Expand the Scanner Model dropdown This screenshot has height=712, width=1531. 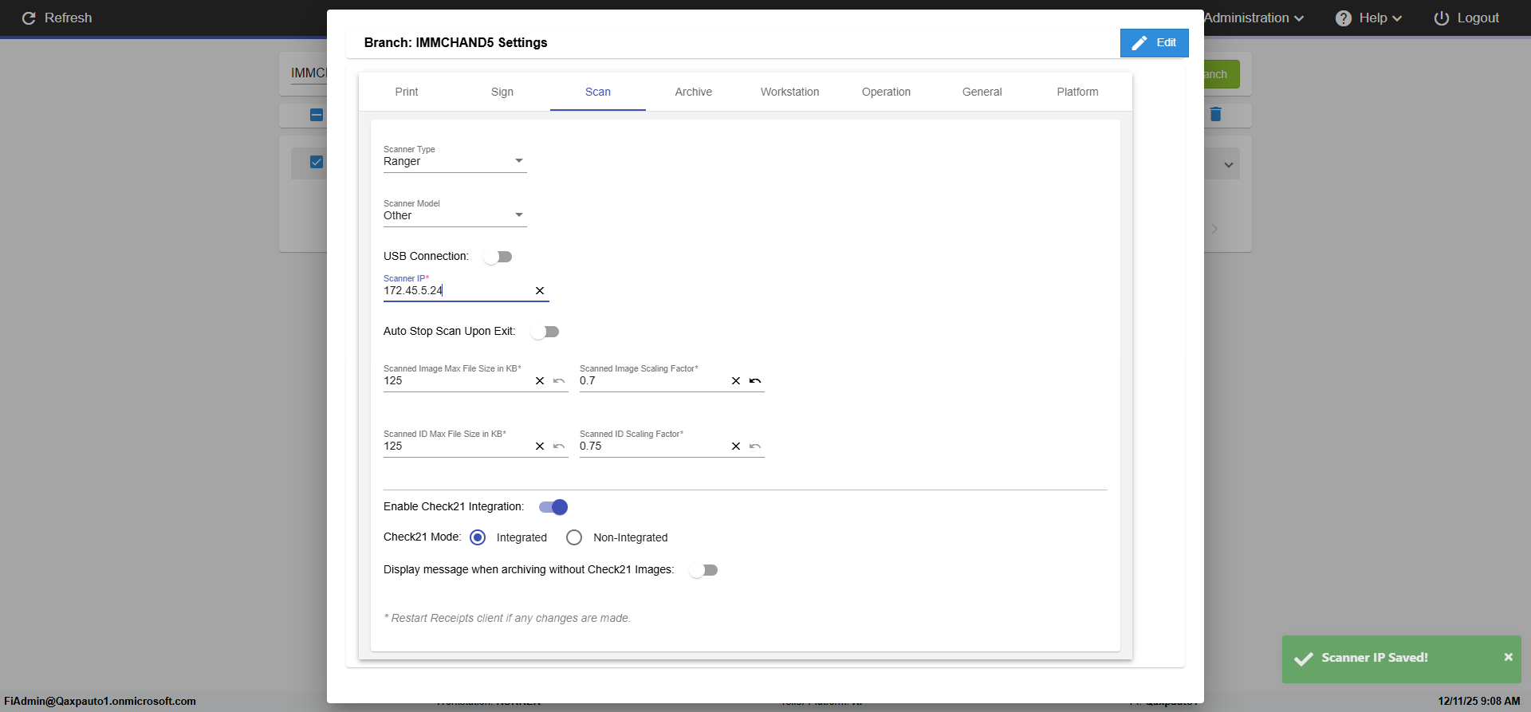click(455, 215)
